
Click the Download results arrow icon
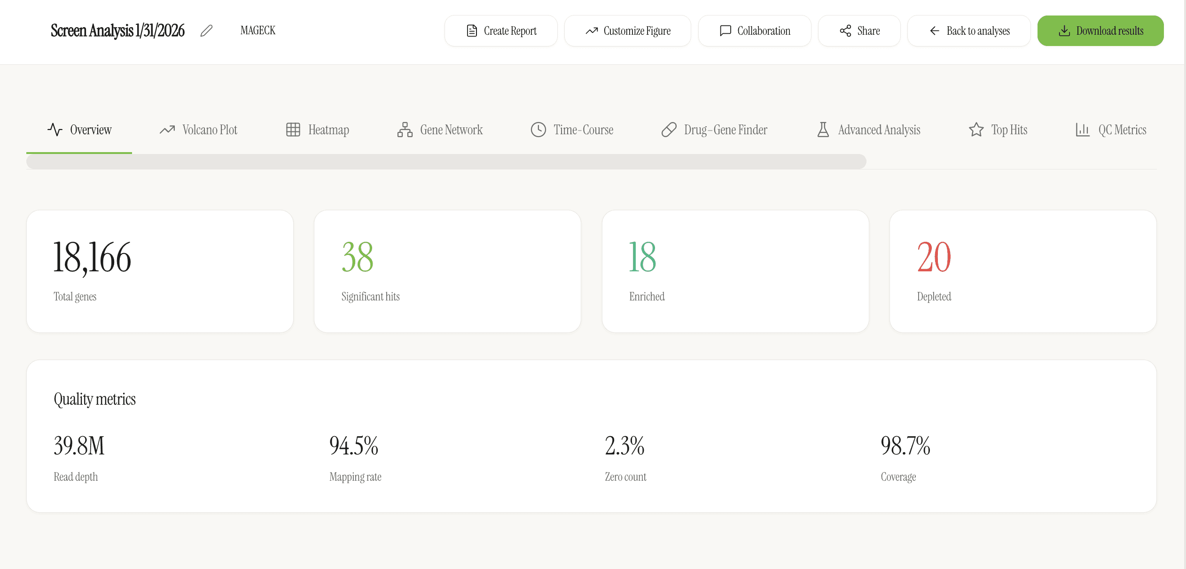1064,31
